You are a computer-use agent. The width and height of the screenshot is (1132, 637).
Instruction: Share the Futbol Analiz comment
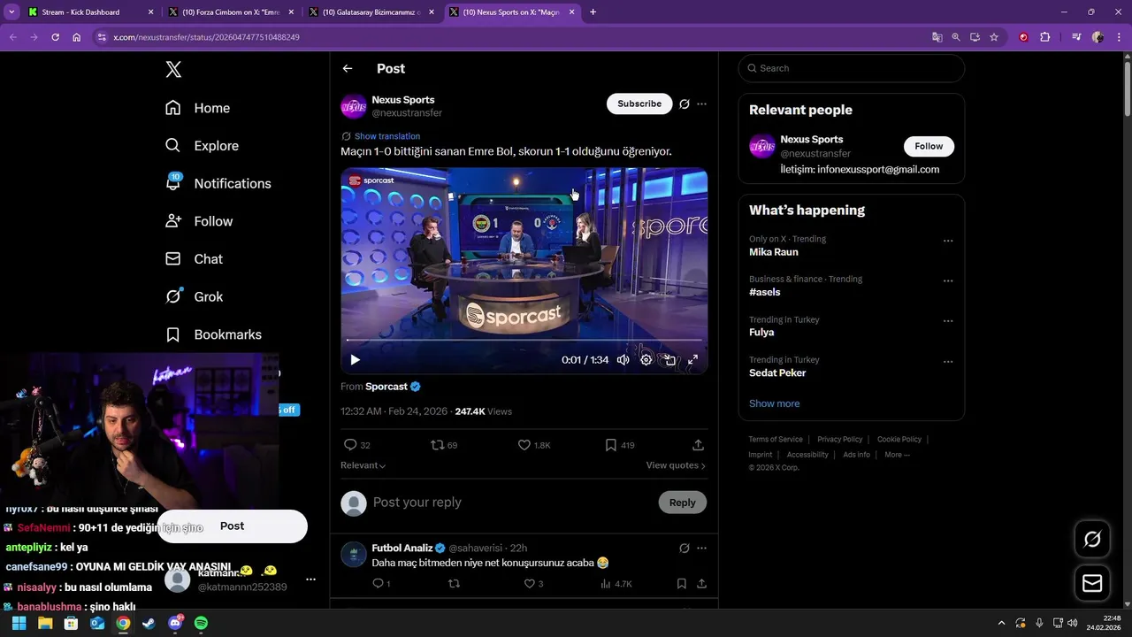tap(701, 584)
